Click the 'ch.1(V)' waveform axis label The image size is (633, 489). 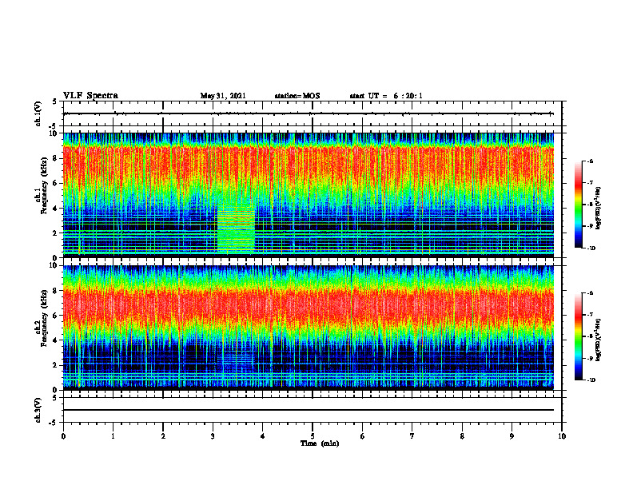[x=38, y=113]
